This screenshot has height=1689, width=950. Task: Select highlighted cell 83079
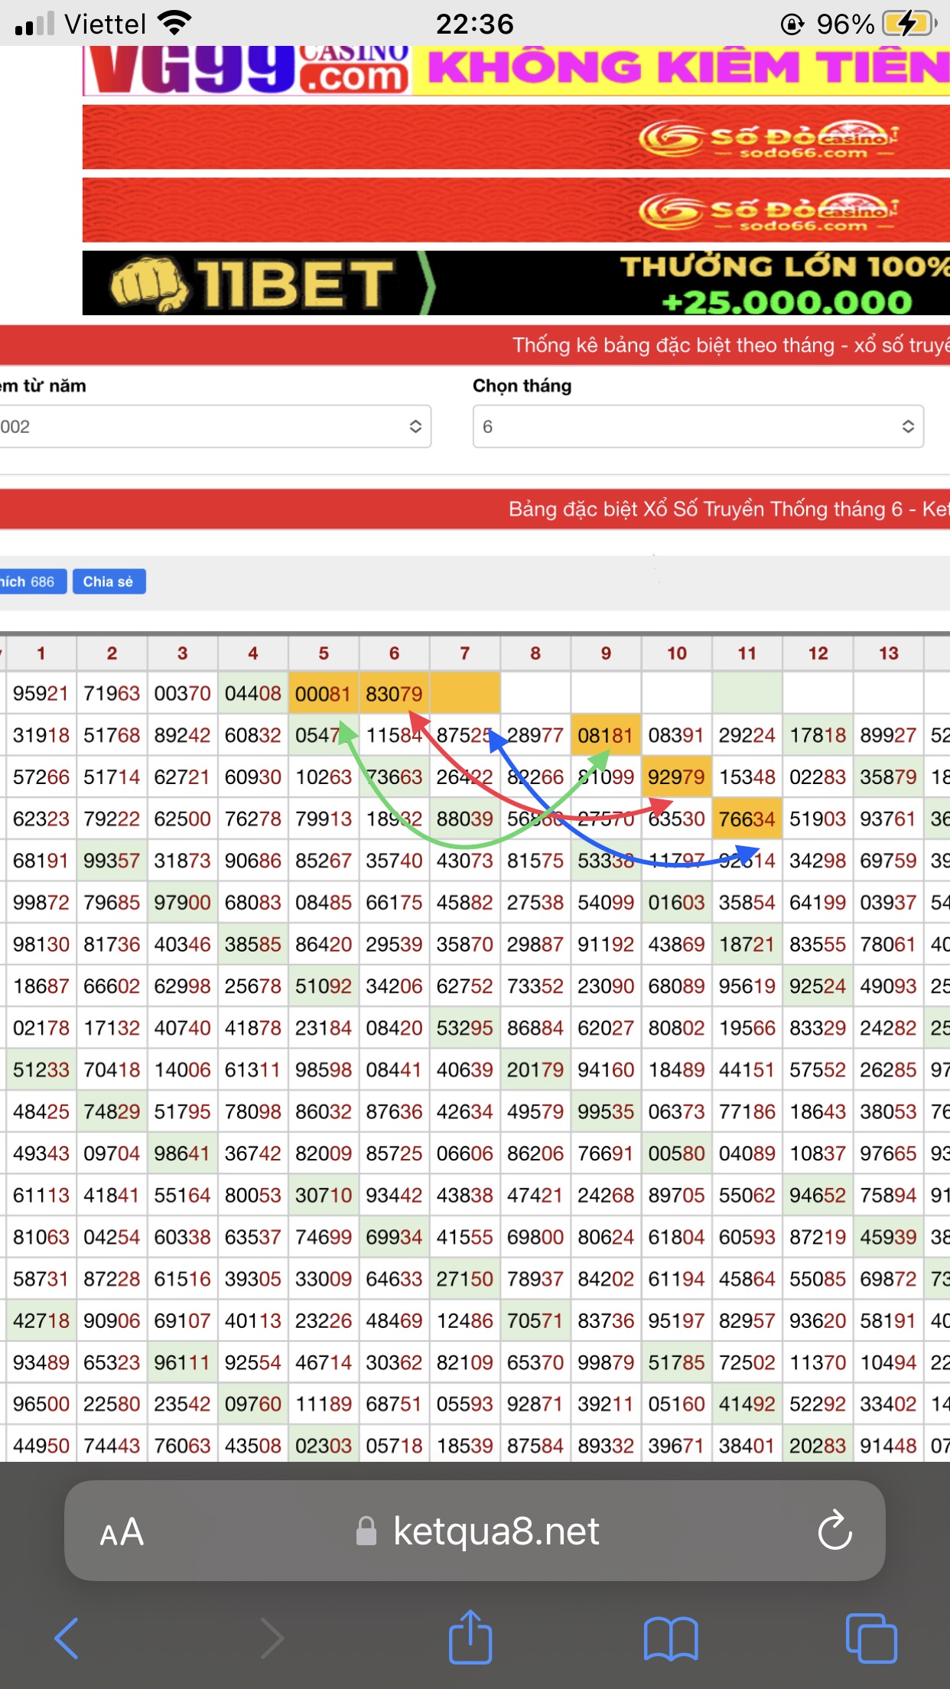(x=394, y=693)
